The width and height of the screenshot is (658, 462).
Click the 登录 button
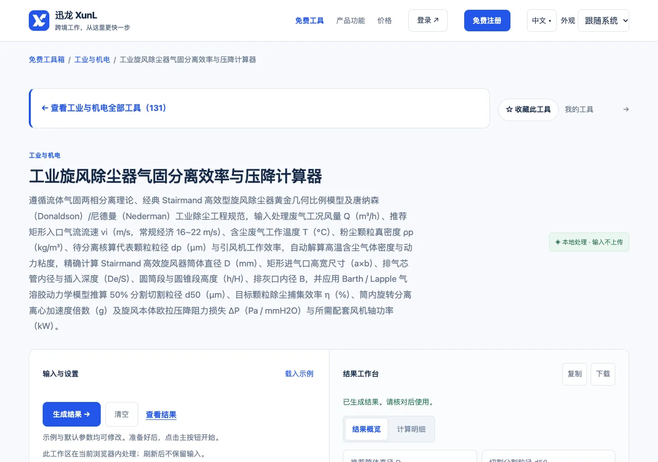point(428,21)
